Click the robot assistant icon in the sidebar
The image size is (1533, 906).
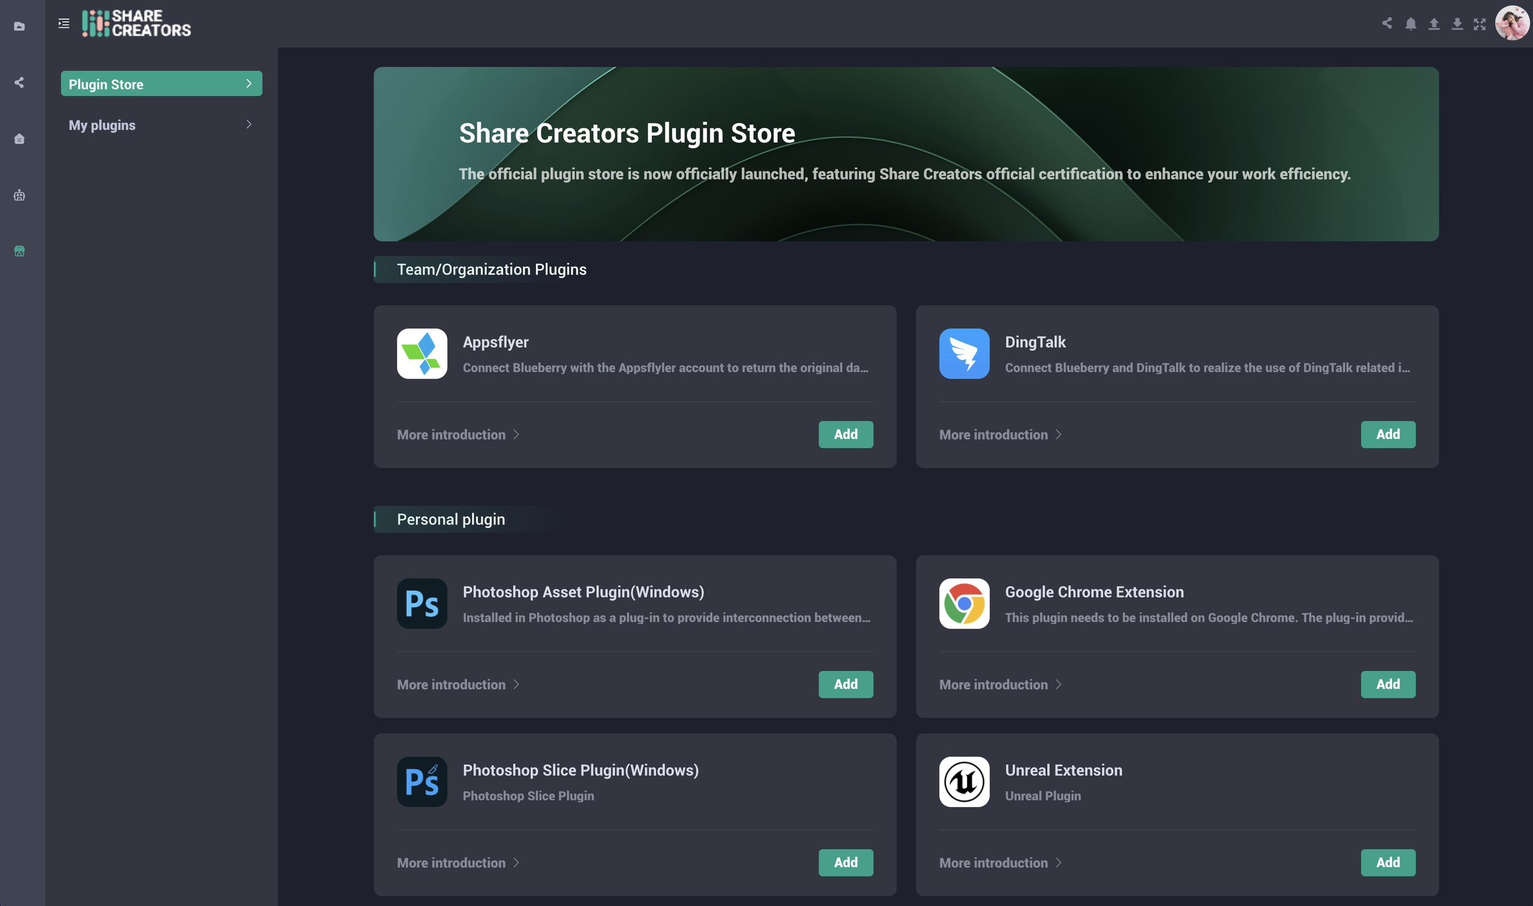tap(20, 195)
